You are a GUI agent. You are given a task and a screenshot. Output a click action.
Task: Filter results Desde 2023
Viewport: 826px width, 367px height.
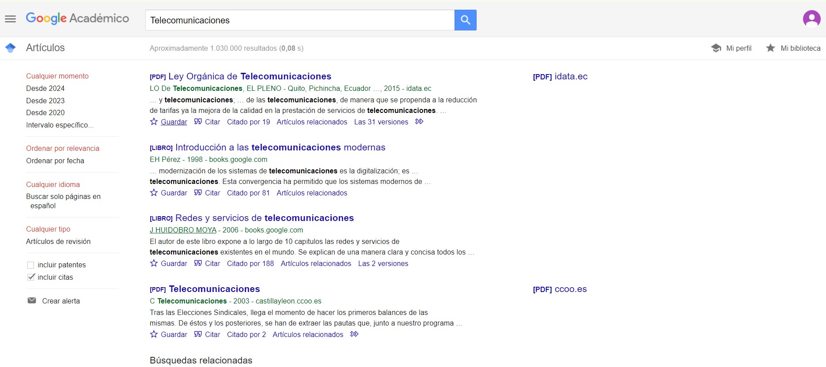45,101
